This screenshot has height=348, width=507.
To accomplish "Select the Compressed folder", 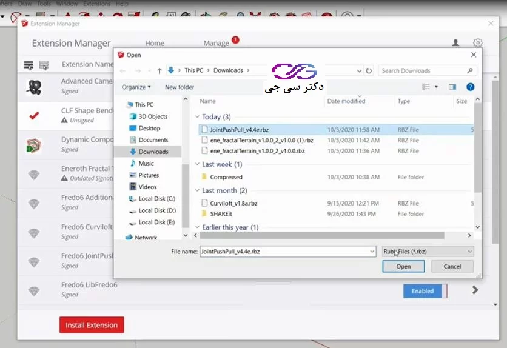I will coord(336,177).
